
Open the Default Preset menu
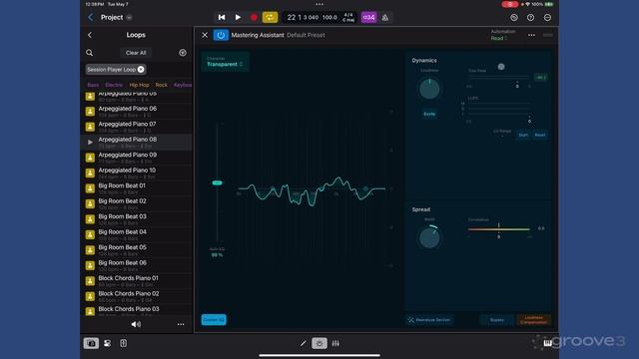coord(306,35)
